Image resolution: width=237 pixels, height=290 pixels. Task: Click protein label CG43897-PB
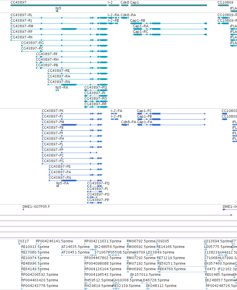click(x=53, y=127)
